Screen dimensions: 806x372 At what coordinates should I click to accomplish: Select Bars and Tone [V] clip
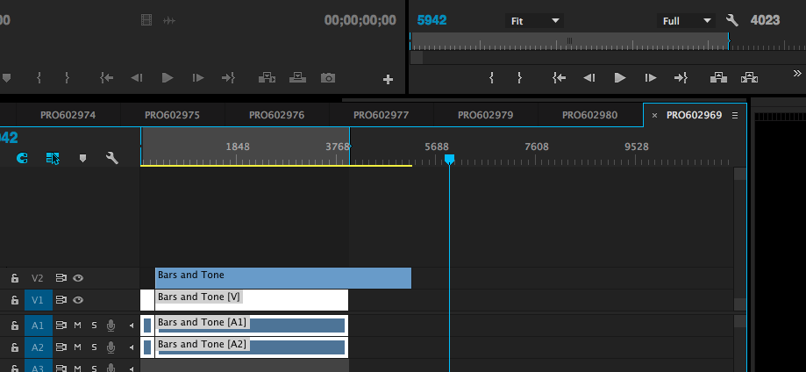point(252,300)
